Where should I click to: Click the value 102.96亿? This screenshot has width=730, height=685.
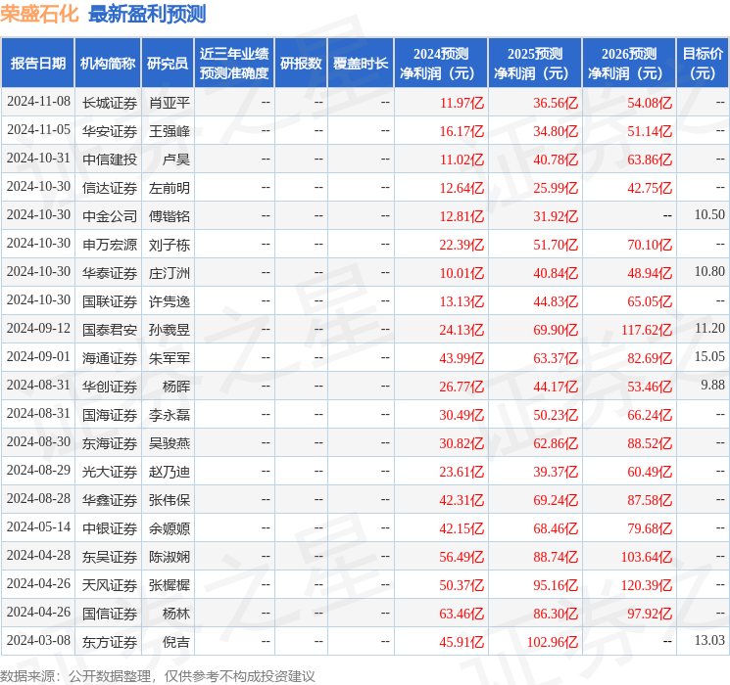pyautogui.click(x=553, y=642)
